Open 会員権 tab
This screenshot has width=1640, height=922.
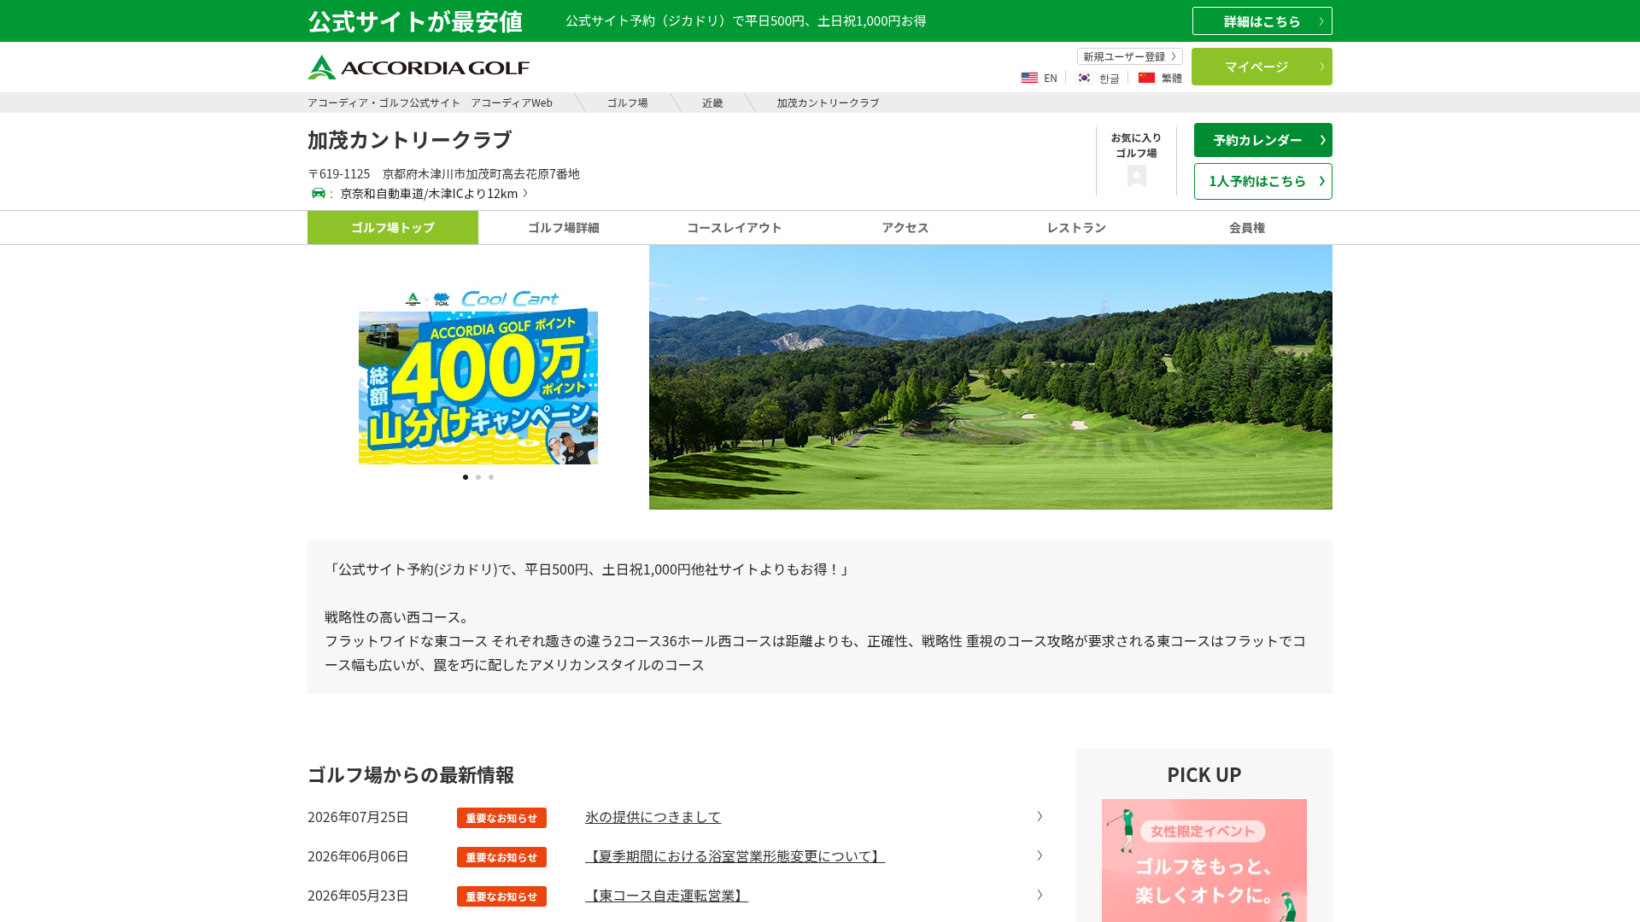click(1247, 227)
